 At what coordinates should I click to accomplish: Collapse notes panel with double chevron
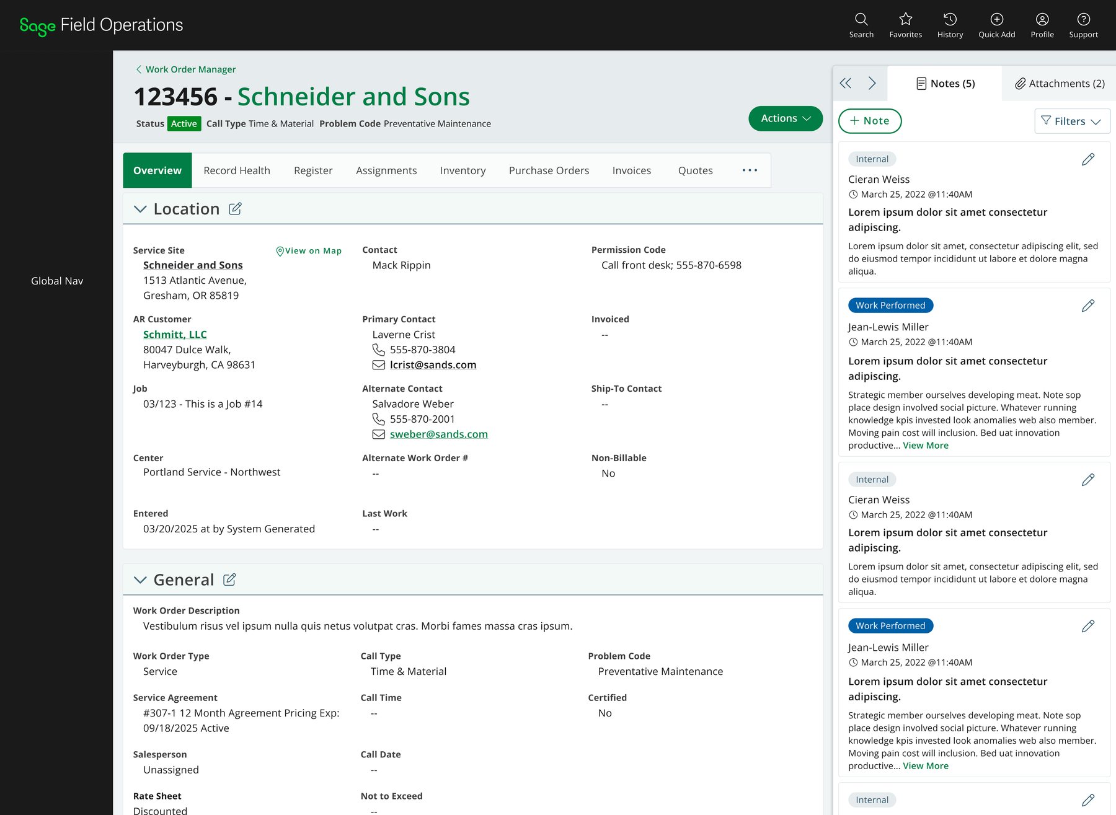846,83
